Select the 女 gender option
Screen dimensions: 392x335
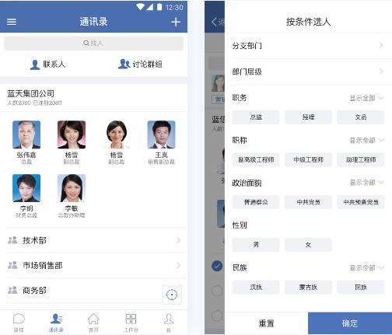308,245
